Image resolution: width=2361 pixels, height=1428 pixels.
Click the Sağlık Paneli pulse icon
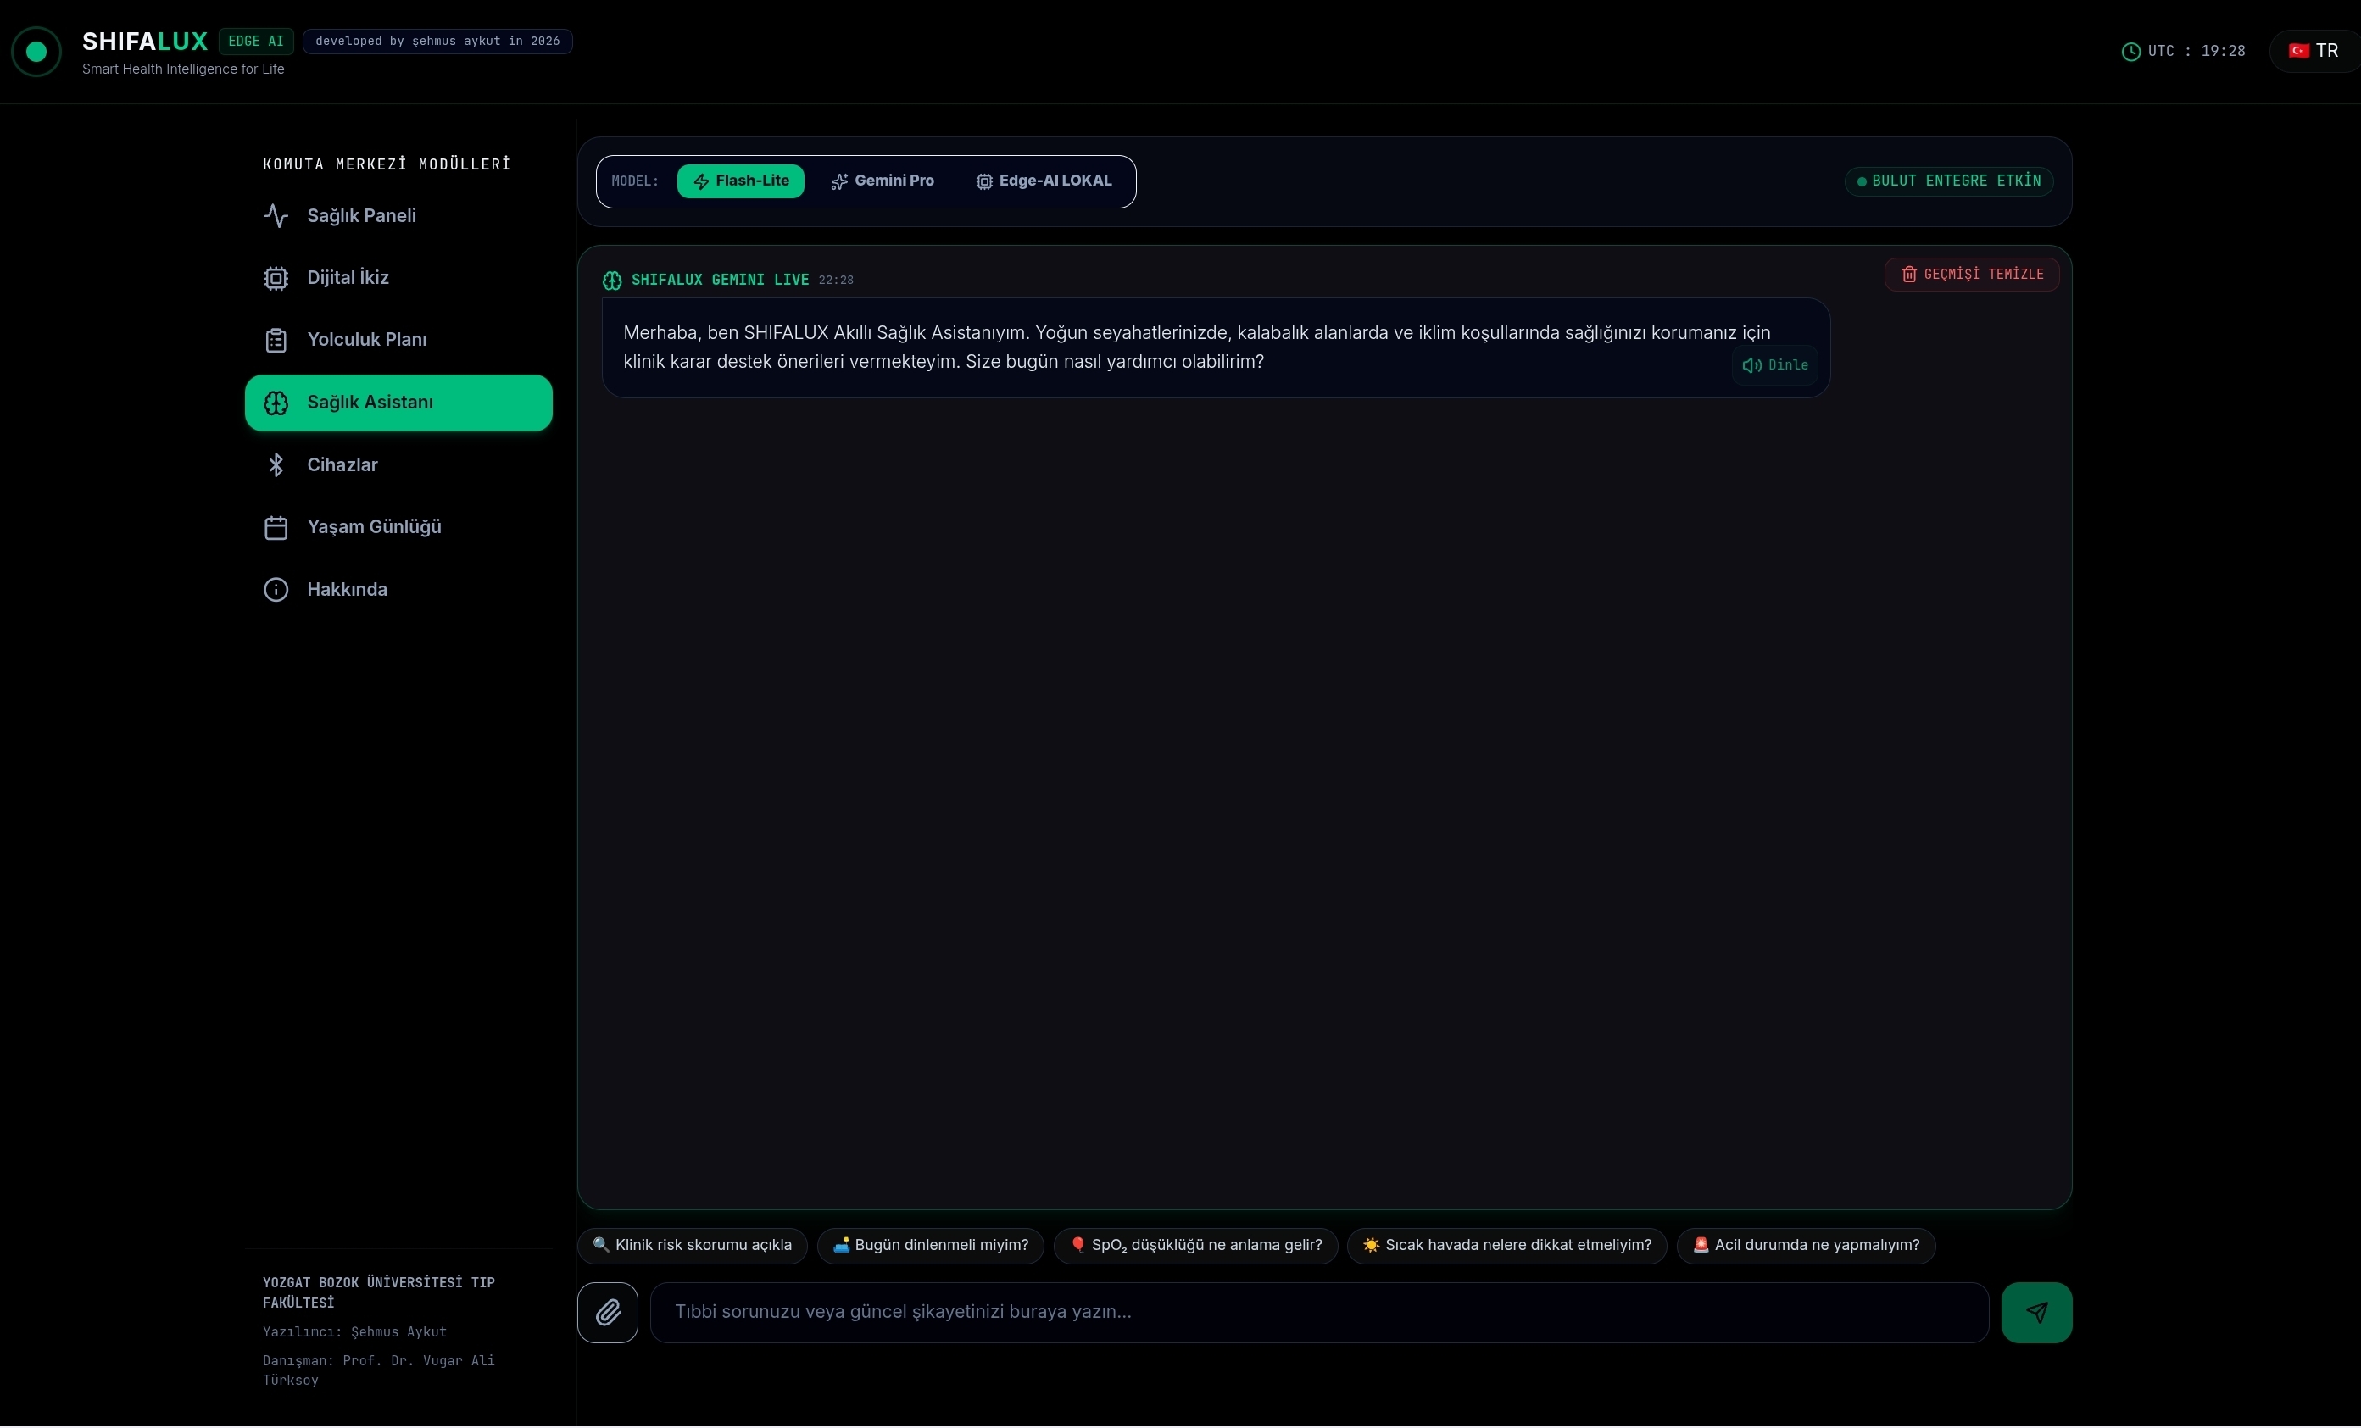(276, 216)
